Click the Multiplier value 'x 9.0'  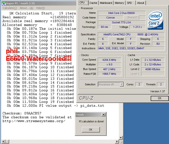109,64
